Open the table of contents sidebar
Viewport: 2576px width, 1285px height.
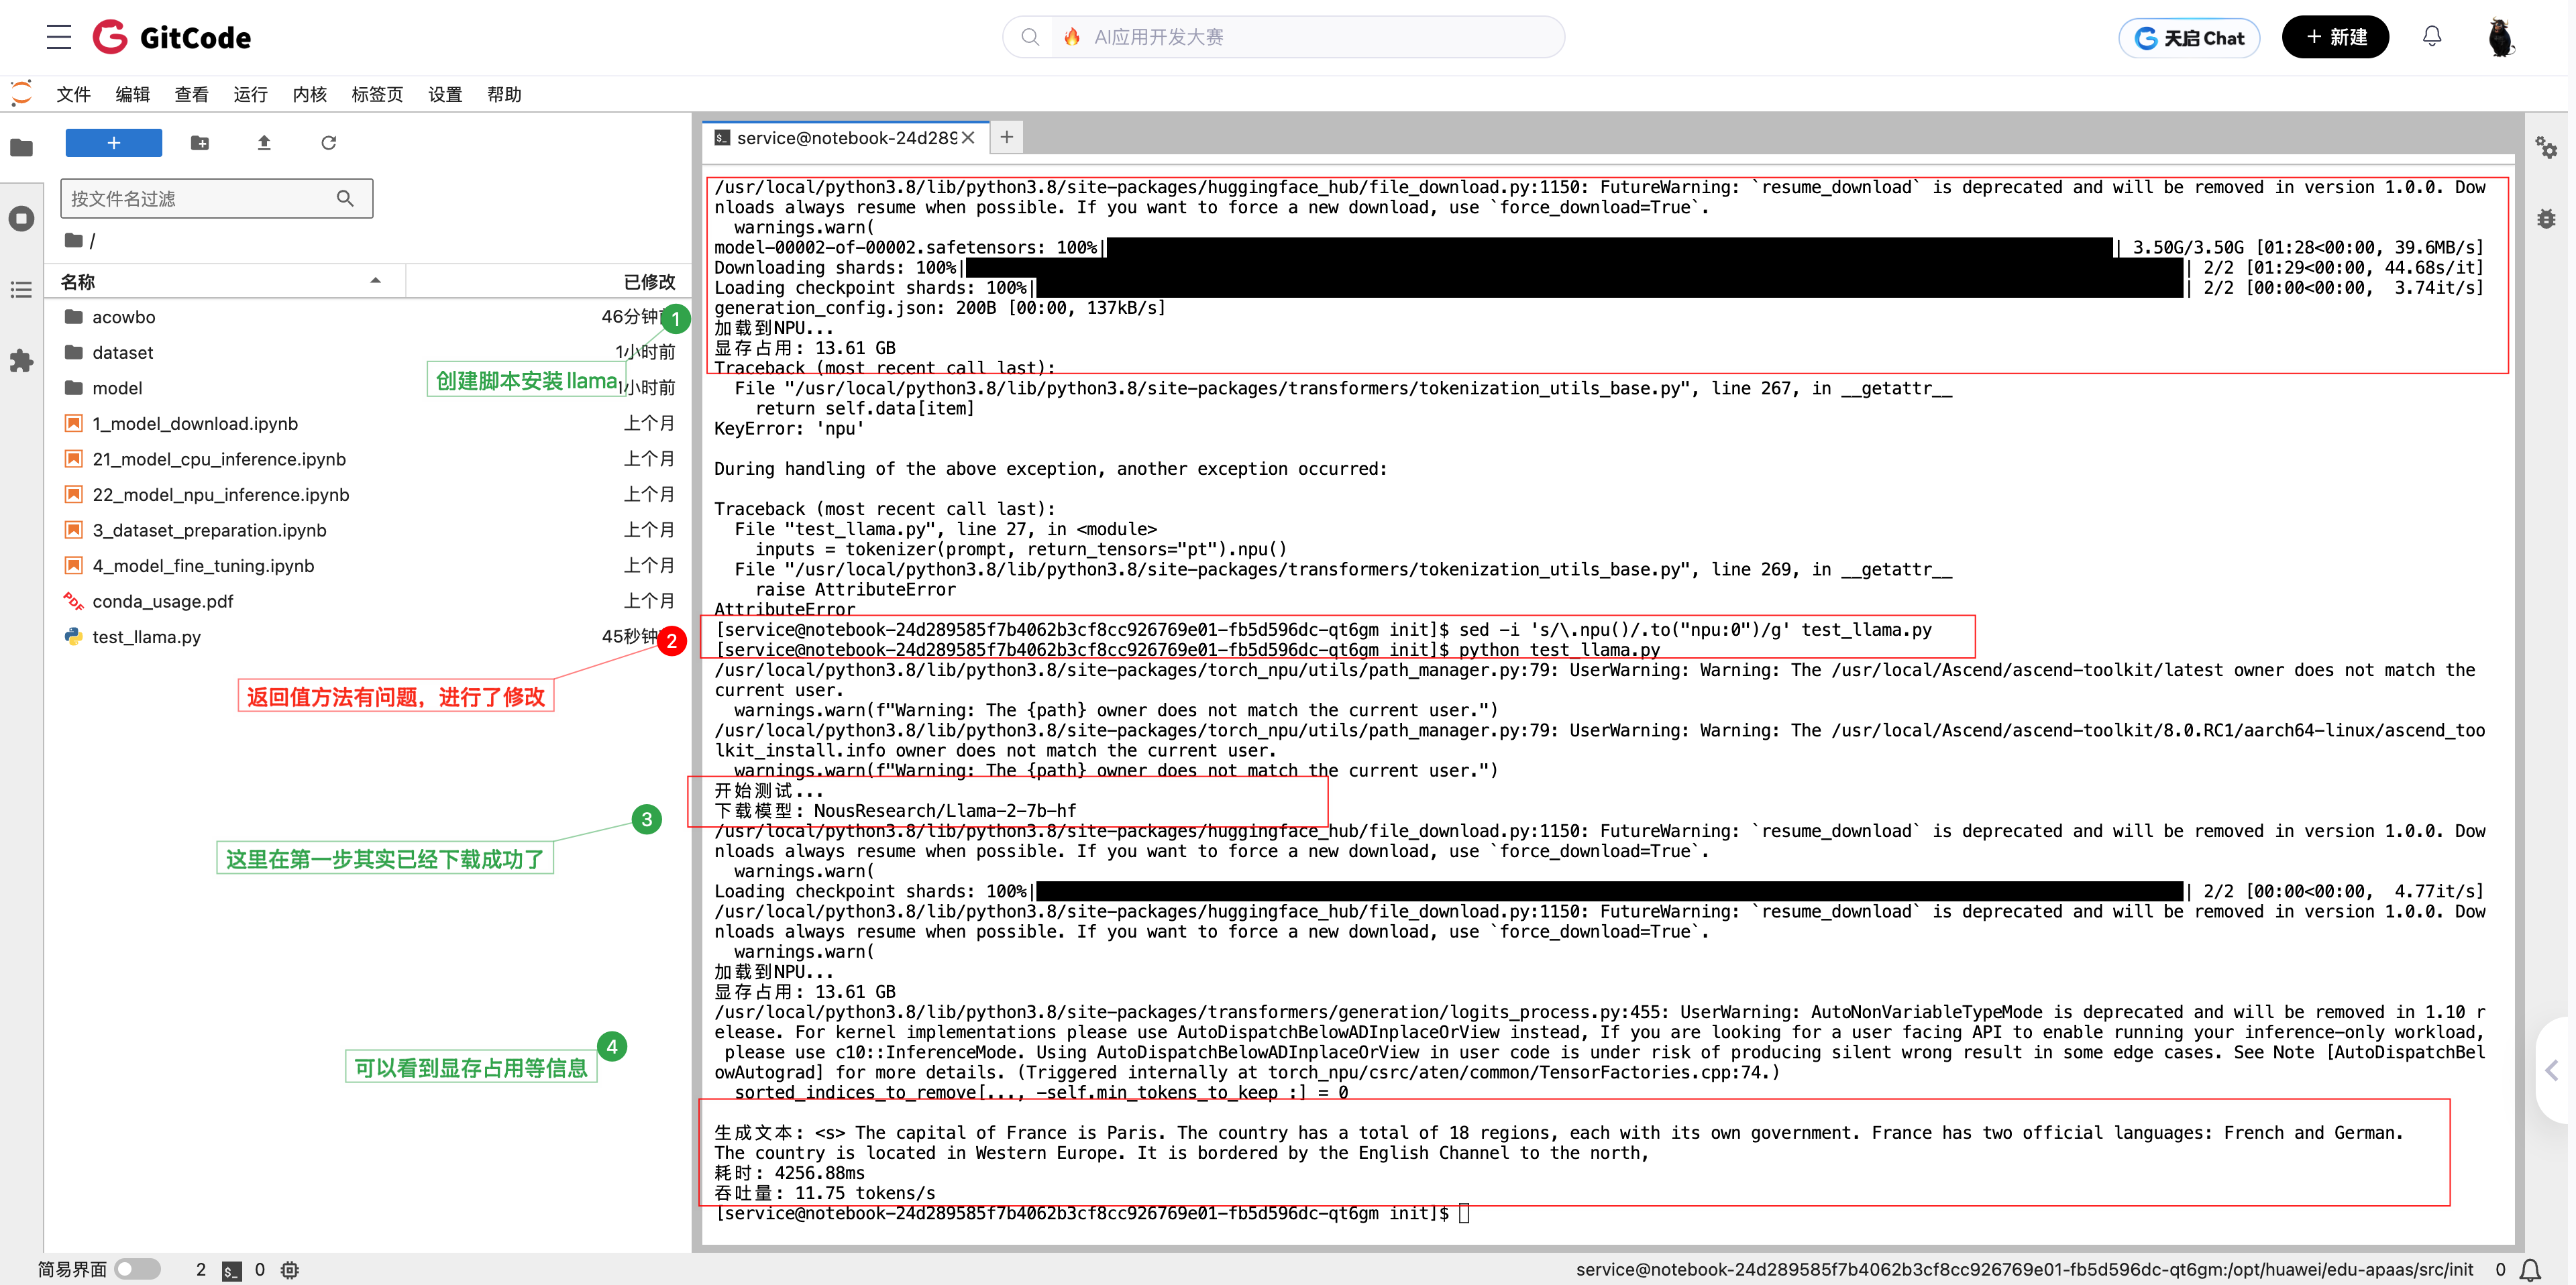pyautogui.click(x=21, y=290)
